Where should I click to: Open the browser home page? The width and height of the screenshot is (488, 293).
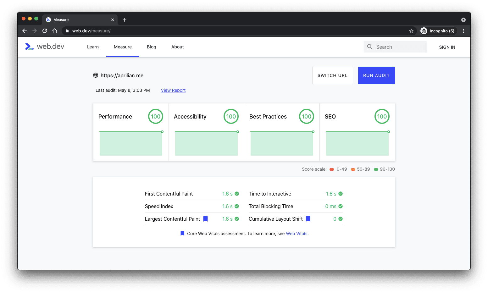coord(55,31)
